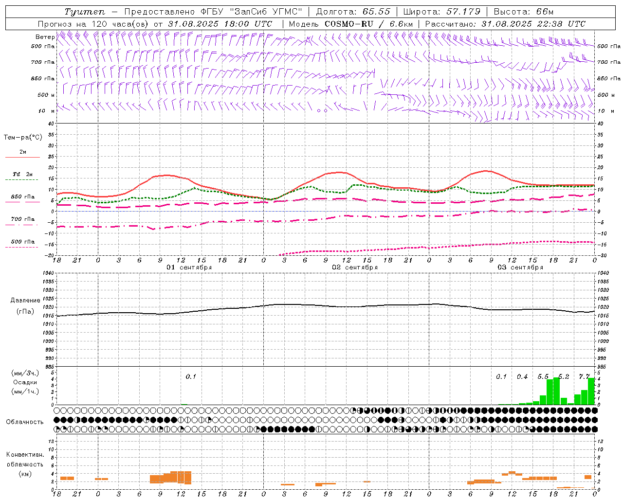This screenshot has height=498, width=623.
Task: Click the 'Рассчитано: 31.08.2025 22:38 UTC' timestamp
Action: [x=505, y=24]
